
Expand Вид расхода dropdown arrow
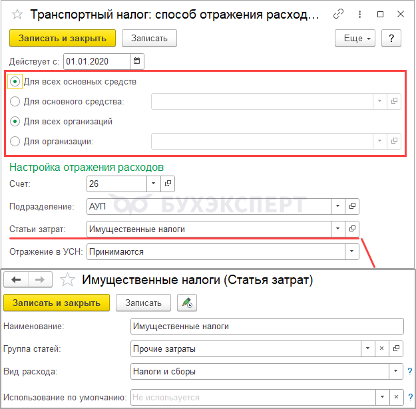click(x=396, y=371)
